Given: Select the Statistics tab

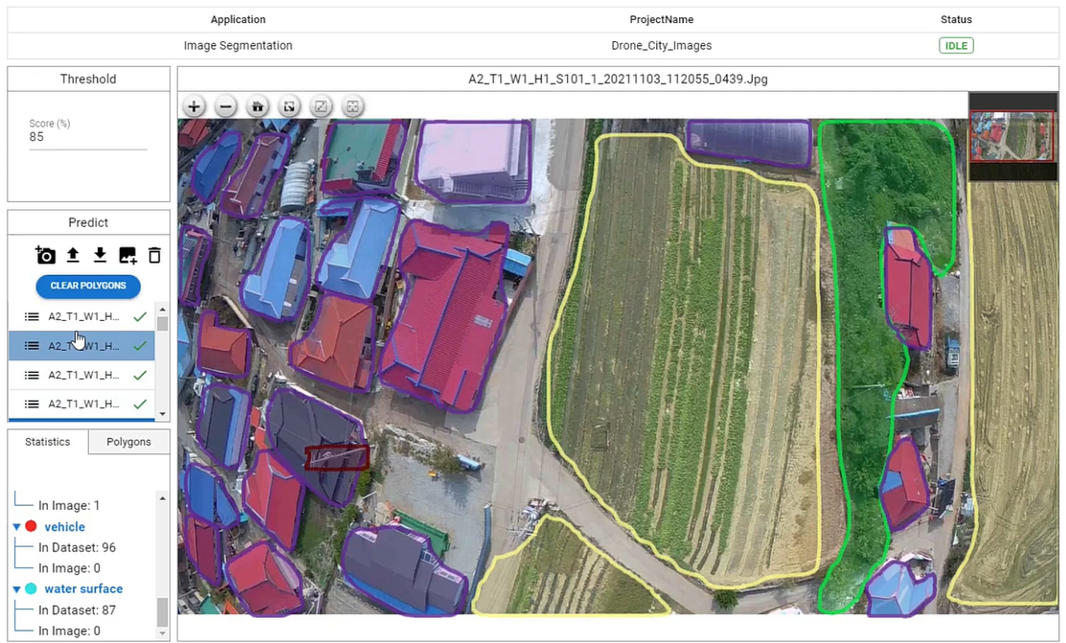Looking at the screenshot, I should 47,442.
